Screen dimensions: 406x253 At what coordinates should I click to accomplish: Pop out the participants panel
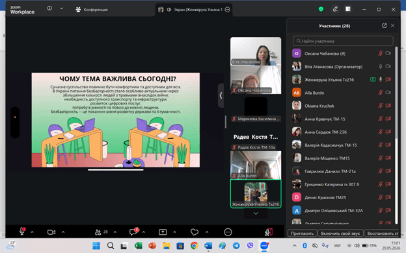click(385, 25)
